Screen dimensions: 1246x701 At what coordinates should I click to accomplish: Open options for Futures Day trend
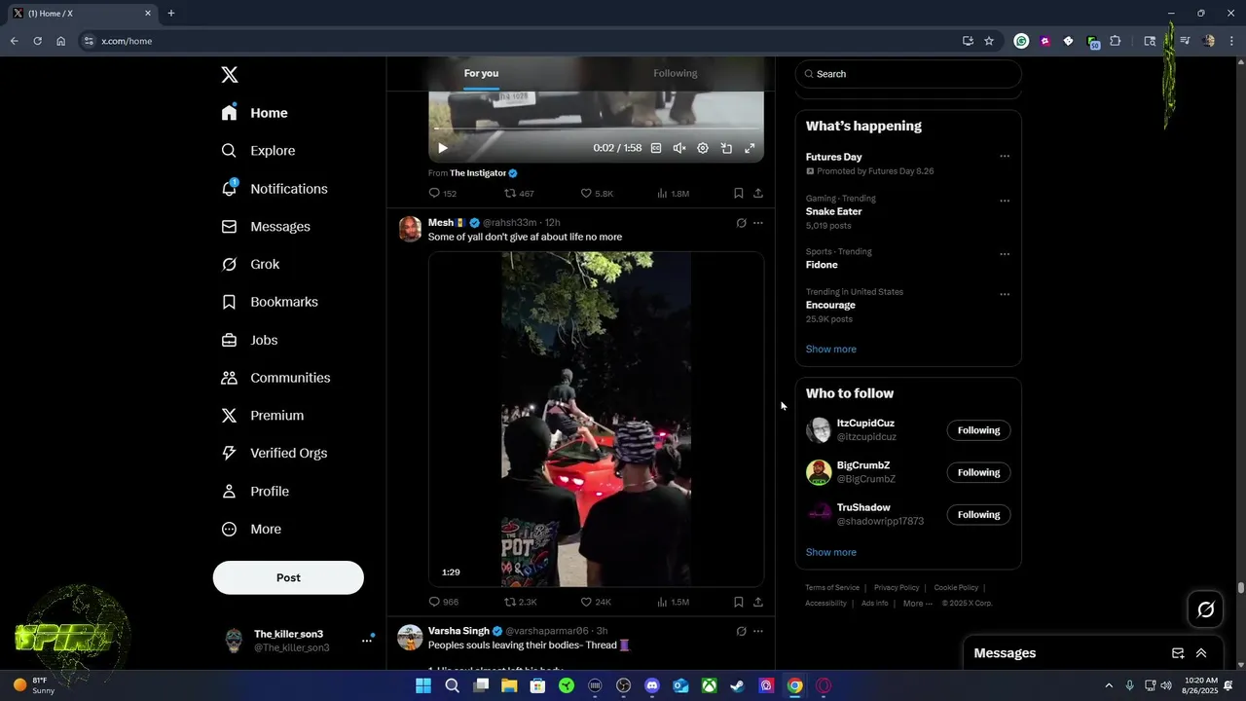1005,157
